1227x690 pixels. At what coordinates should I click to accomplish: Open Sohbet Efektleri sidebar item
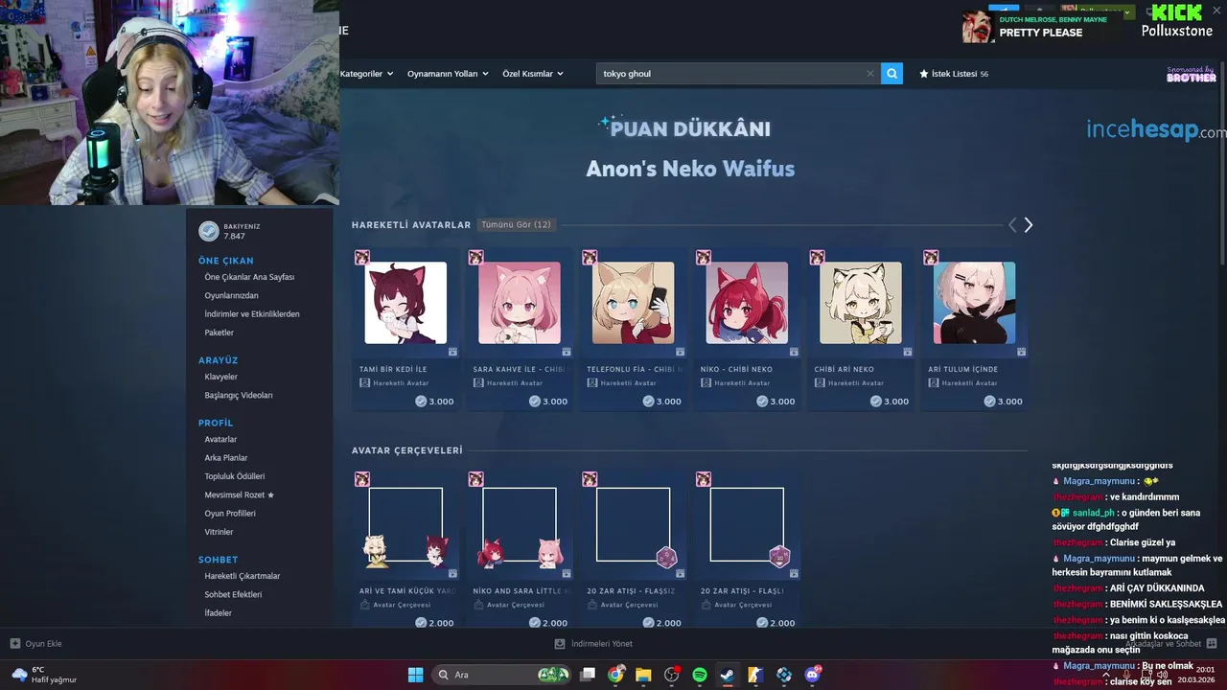coord(233,594)
